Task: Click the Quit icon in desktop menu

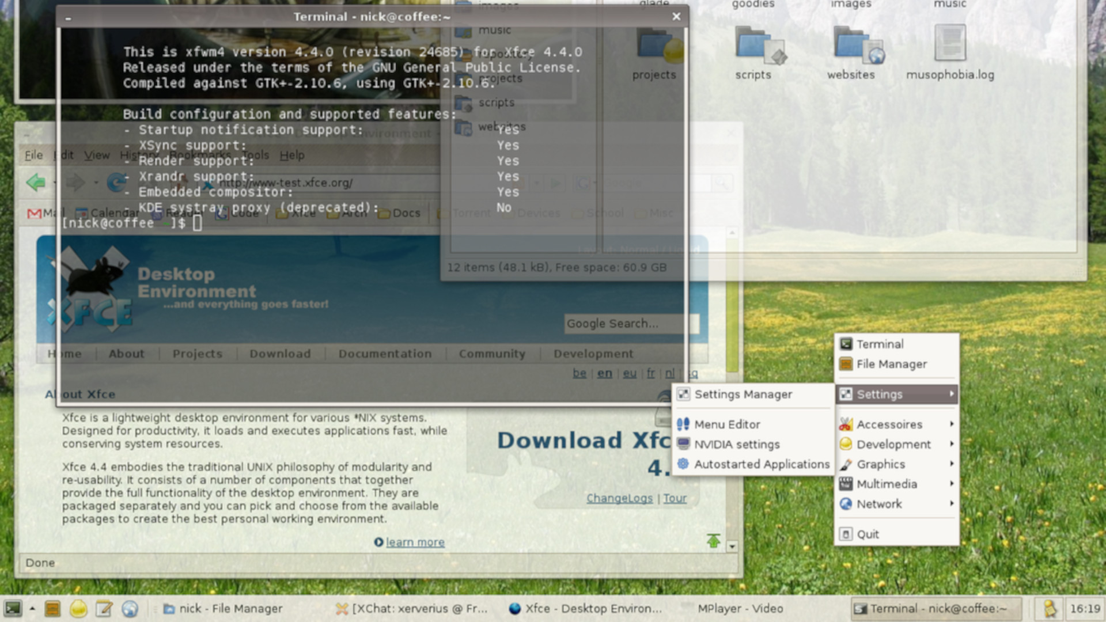Action: (x=846, y=534)
